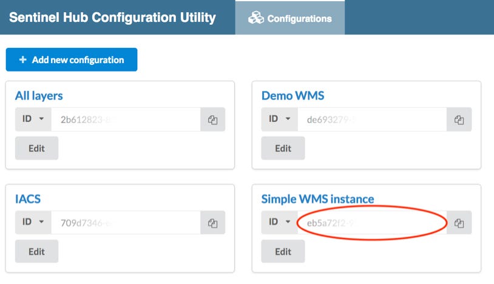Select the circled Simple WMS instance ID field
Viewport: 494px width, 284px height.
point(372,223)
